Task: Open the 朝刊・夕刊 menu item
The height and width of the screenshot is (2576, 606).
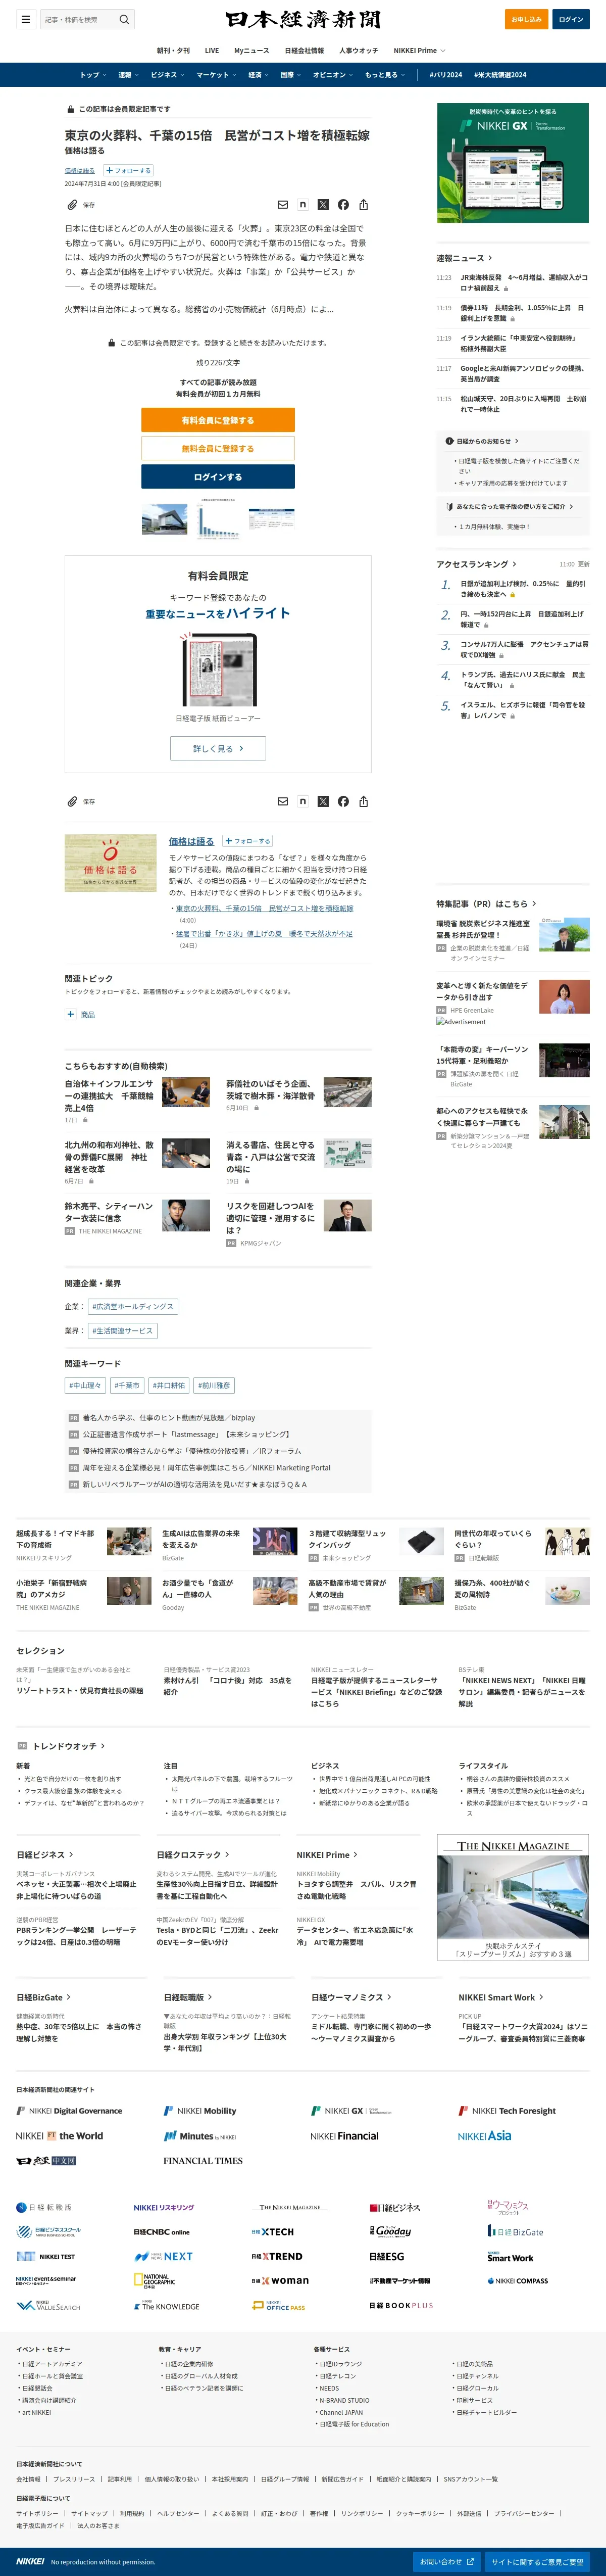Action: tap(173, 50)
